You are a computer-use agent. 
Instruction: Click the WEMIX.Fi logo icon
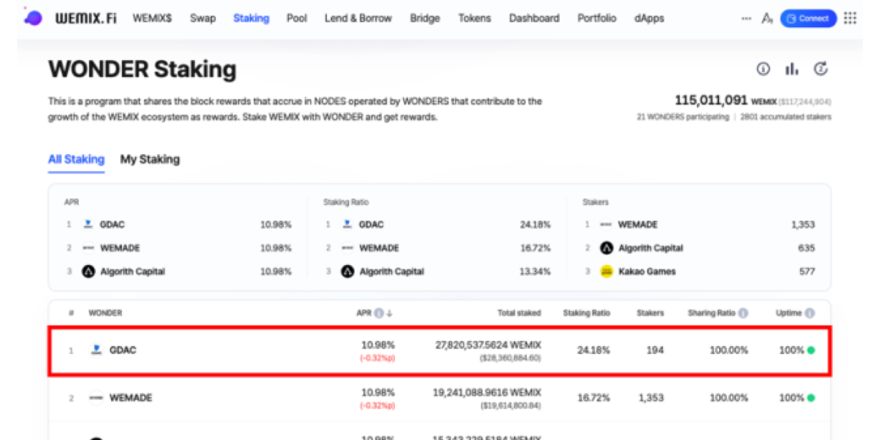tap(33, 19)
